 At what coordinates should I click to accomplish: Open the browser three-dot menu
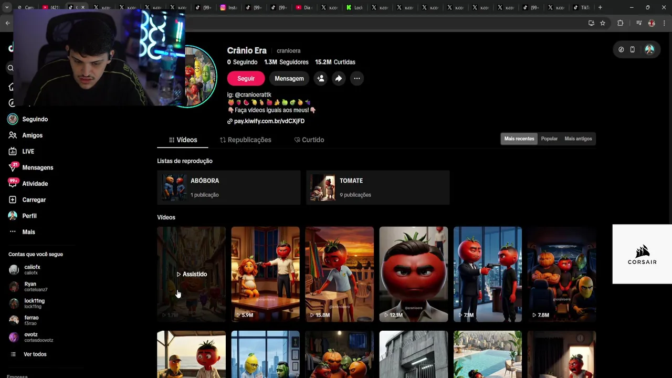pos(664,23)
